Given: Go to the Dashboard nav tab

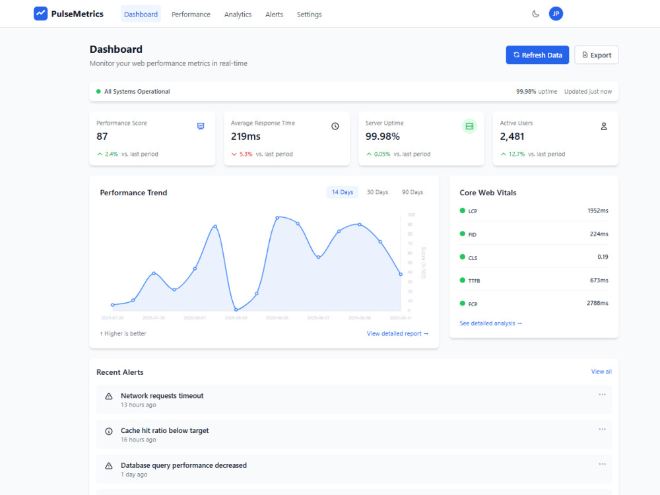Looking at the screenshot, I should pos(141,15).
